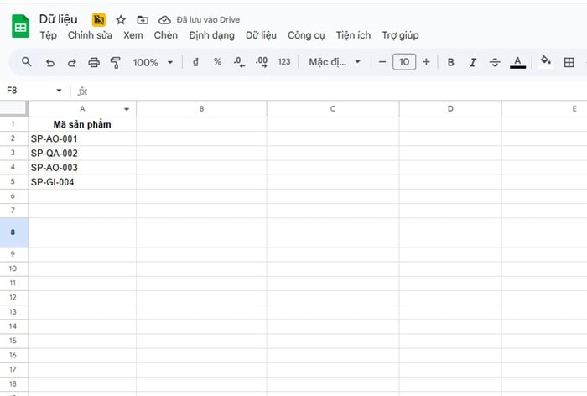587x396 pixels.
Task: Click the format as percent button
Action: point(217,62)
